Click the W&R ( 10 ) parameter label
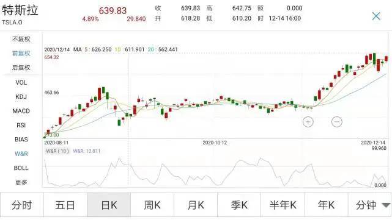392x220 pixels. 57,151
